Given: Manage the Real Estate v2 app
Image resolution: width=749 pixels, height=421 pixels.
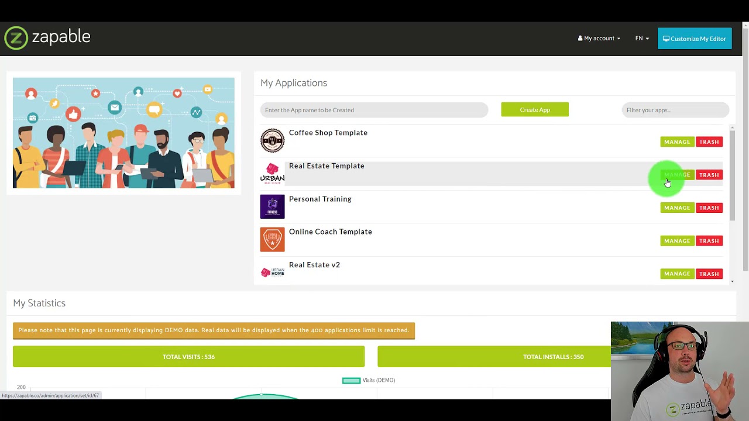Looking at the screenshot, I should (677, 274).
